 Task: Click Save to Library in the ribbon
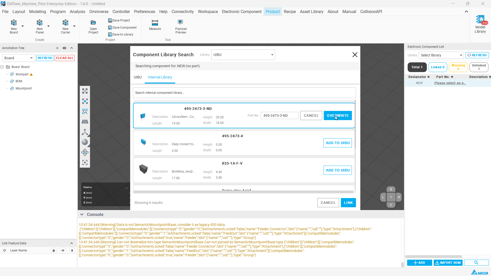pos(120,34)
